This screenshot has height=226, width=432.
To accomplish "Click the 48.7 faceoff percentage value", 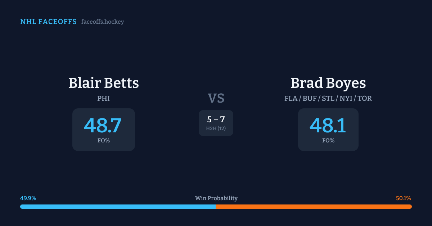I will [x=103, y=126].
